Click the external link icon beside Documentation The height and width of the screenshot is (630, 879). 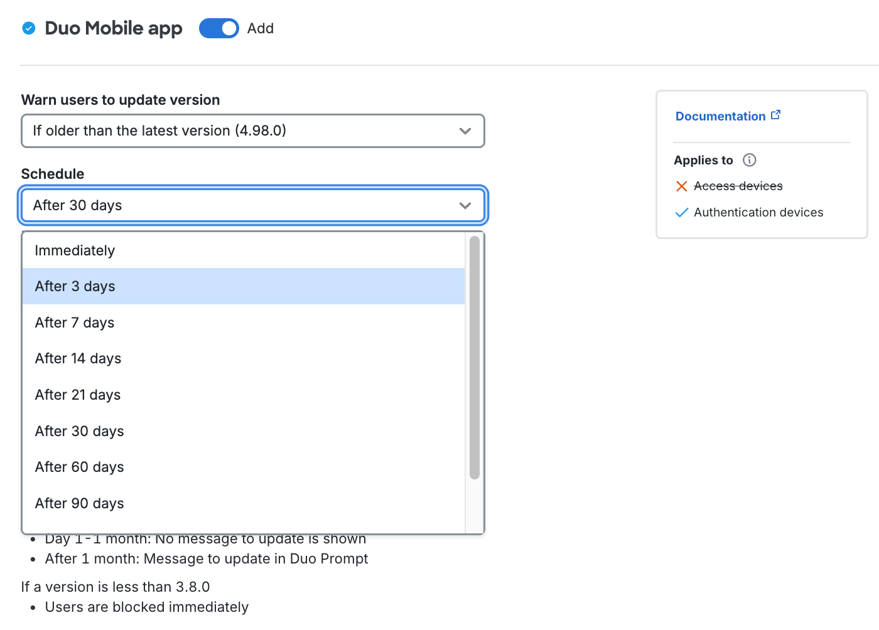pos(776,115)
